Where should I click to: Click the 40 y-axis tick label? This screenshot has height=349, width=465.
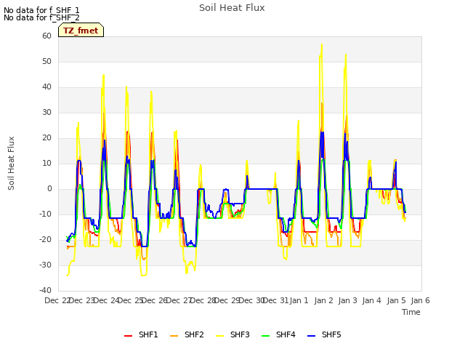pos(46,87)
